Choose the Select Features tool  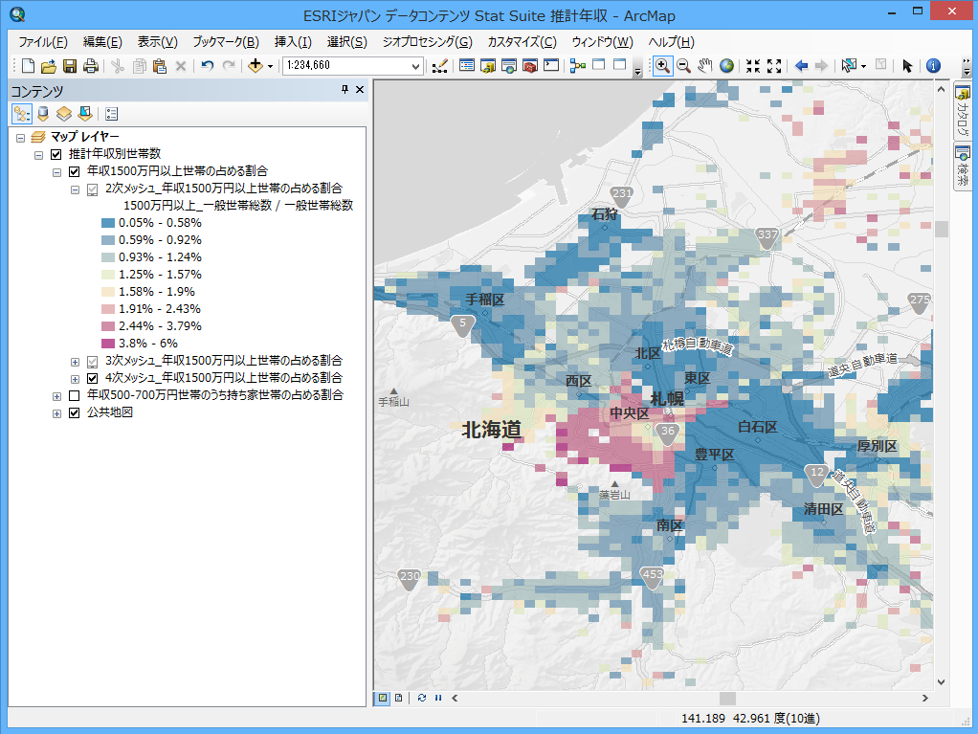(848, 65)
